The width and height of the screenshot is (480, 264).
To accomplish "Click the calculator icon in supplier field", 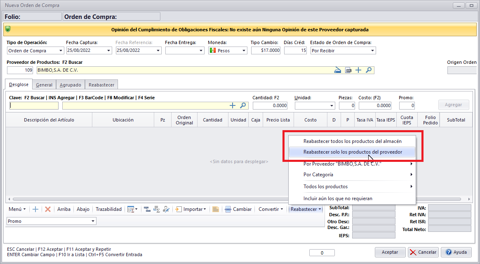I will pos(348,70).
